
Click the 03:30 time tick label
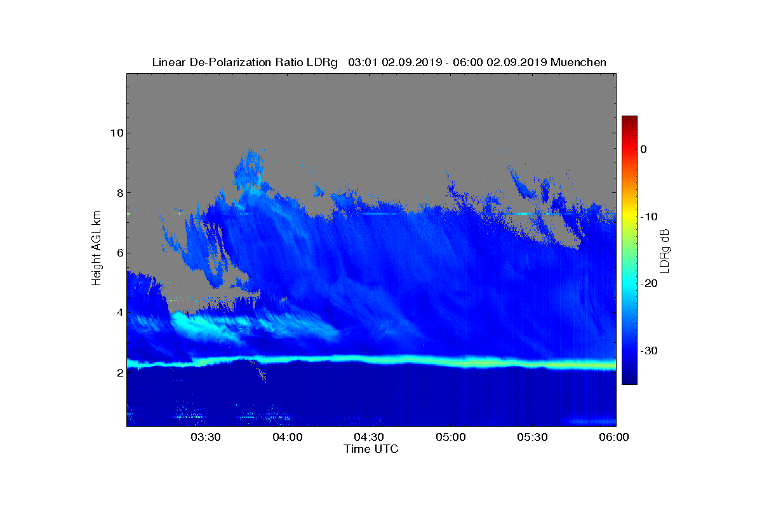coord(205,437)
